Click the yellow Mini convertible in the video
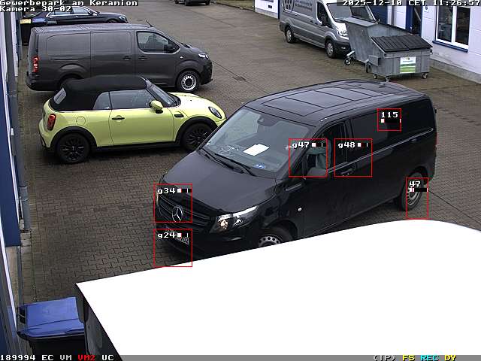This screenshot has width=481, height=361. 128,117
